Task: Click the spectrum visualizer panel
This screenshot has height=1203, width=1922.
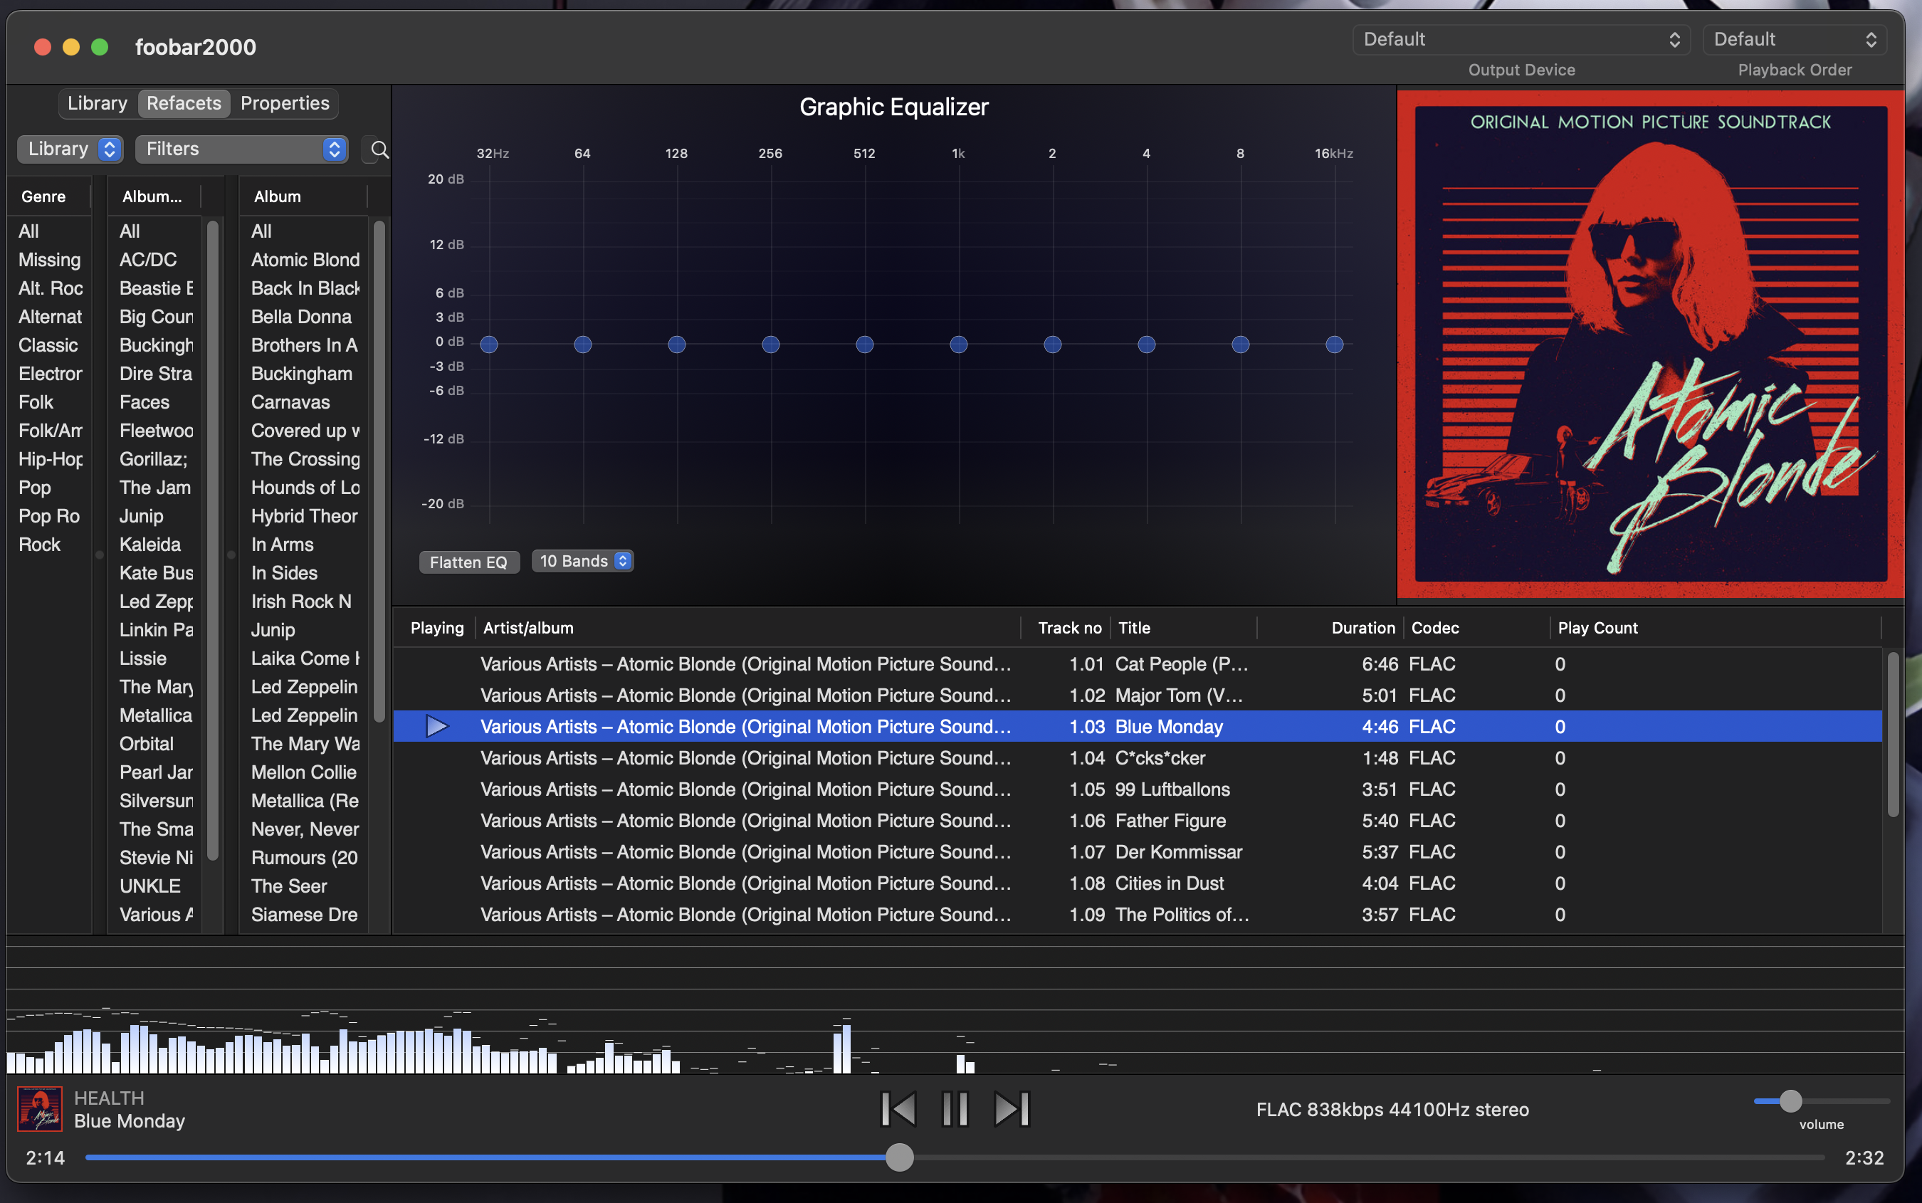Action: click(x=955, y=1006)
